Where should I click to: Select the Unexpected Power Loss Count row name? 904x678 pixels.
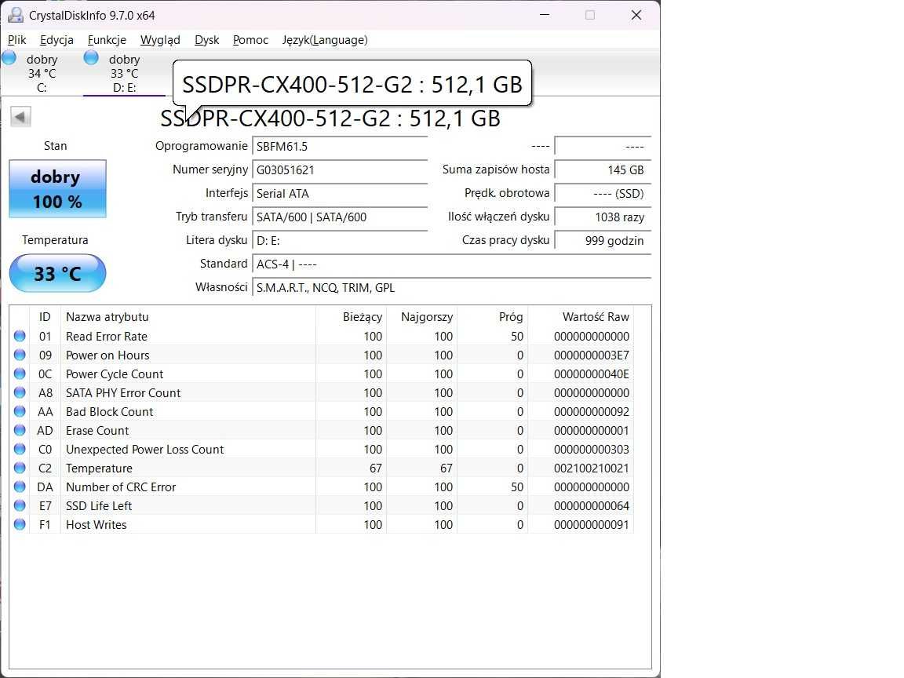pyautogui.click(x=144, y=449)
